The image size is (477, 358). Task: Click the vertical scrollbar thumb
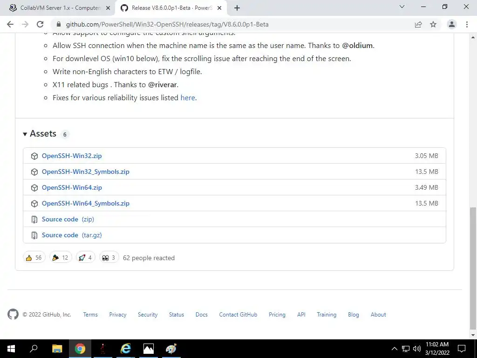473,268
